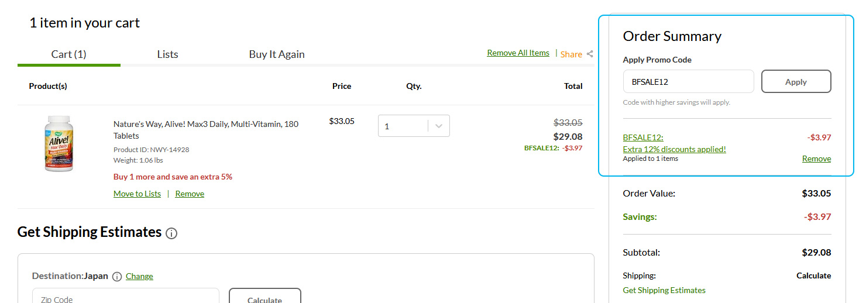Switch to the Lists tab
866x303 pixels.
(x=167, y=54)
